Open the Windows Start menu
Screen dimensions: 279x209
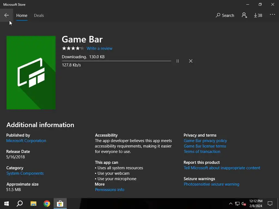[x=7, y=204]
